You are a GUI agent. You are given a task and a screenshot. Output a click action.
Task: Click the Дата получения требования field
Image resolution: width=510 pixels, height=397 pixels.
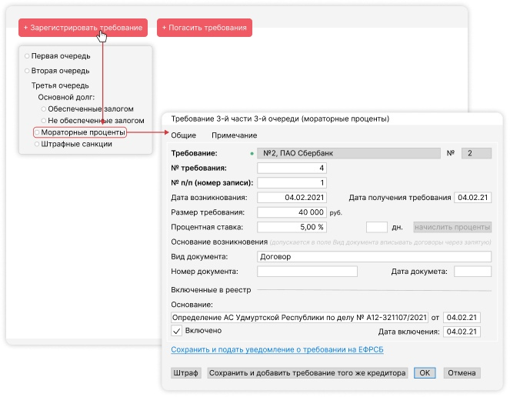(x=472, y=198)
